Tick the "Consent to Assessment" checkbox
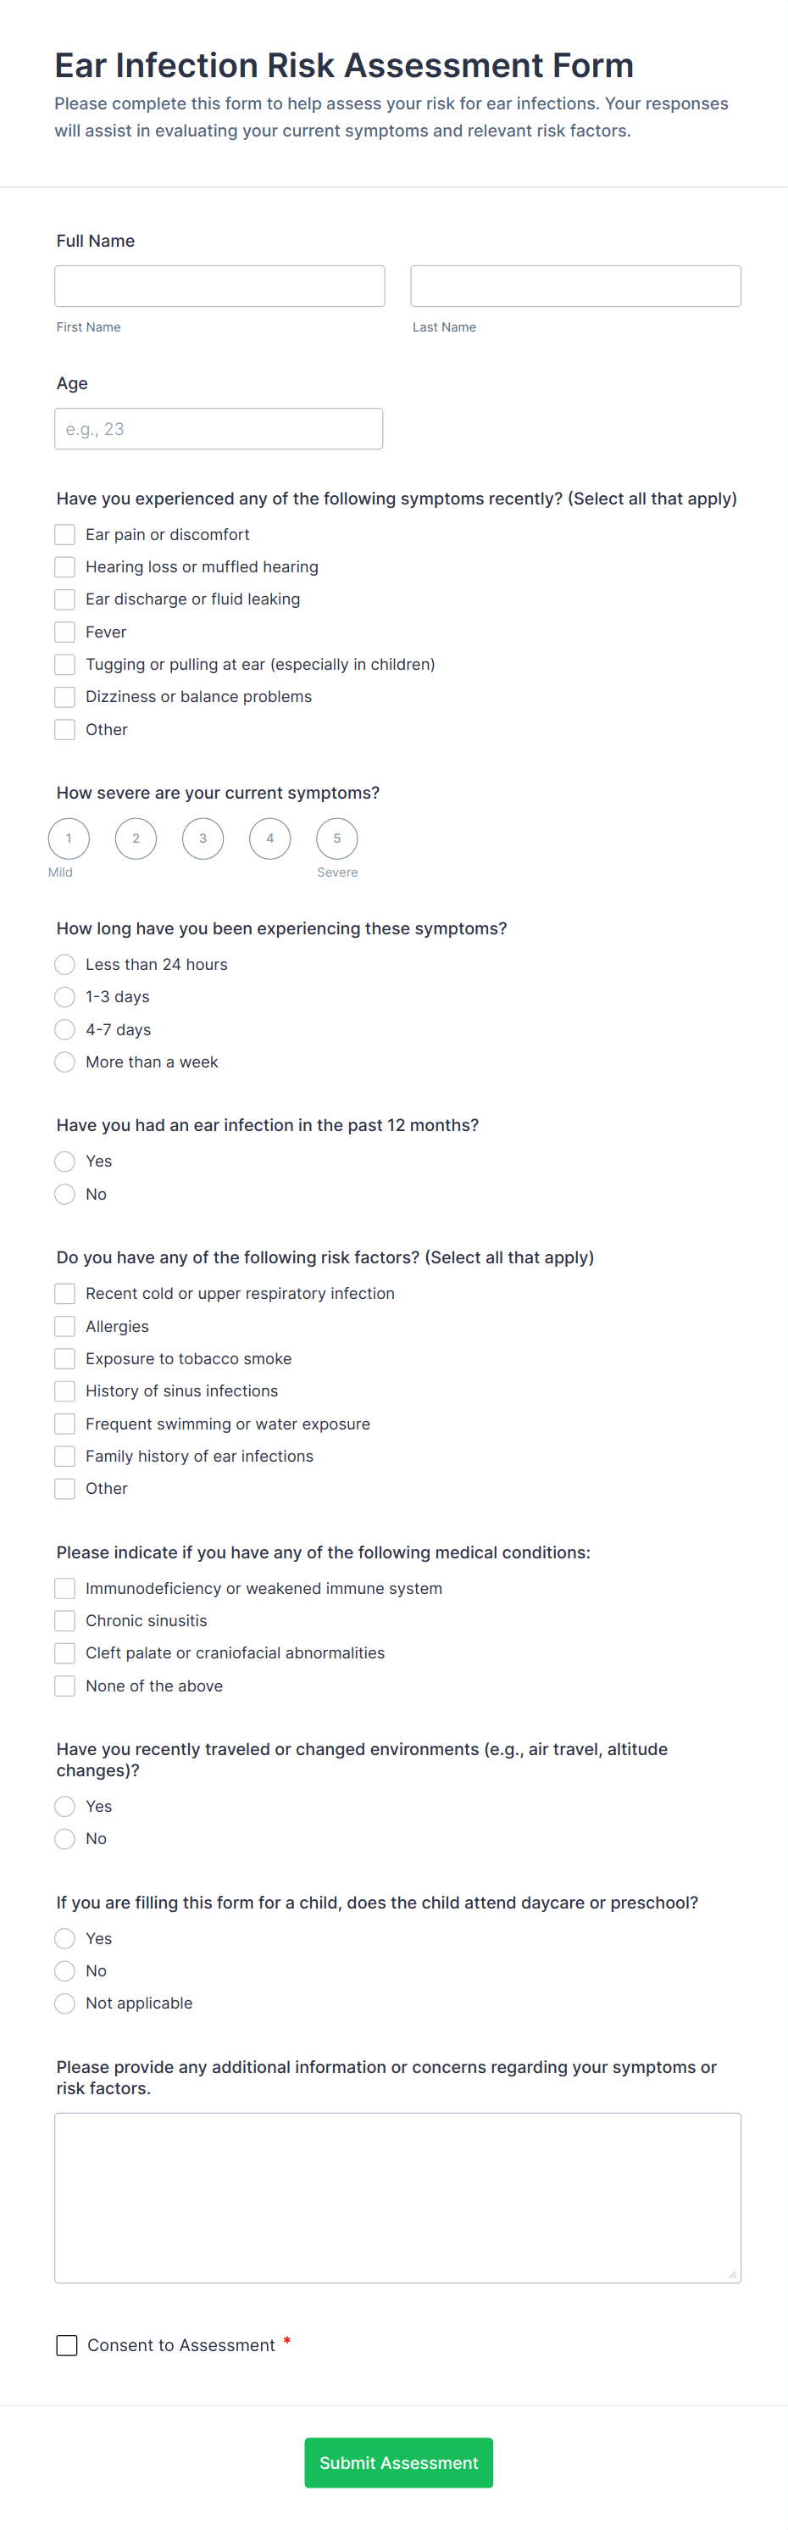Viewport: 788px width, 2530px height. tap(67, 2344)
